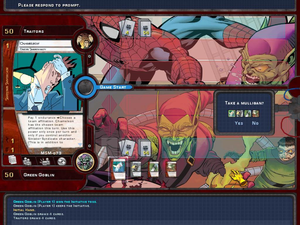Select the fourth card in hand

pyautogui.click(x=171, y=169)
